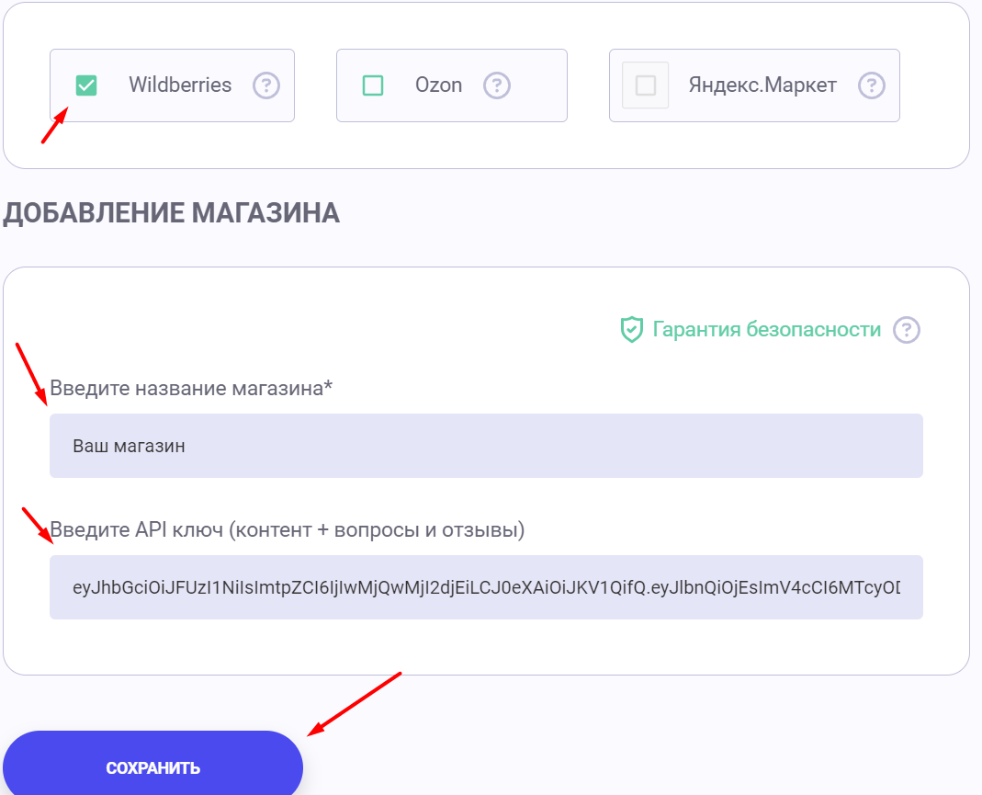Viewport: 982px width, 795px height.
Task: Click into the API key field
Action: point(486,587)
